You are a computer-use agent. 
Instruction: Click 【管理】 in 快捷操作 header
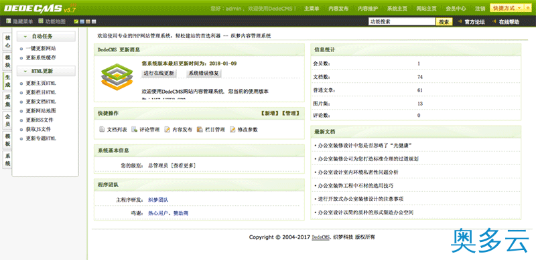[291, 113]
